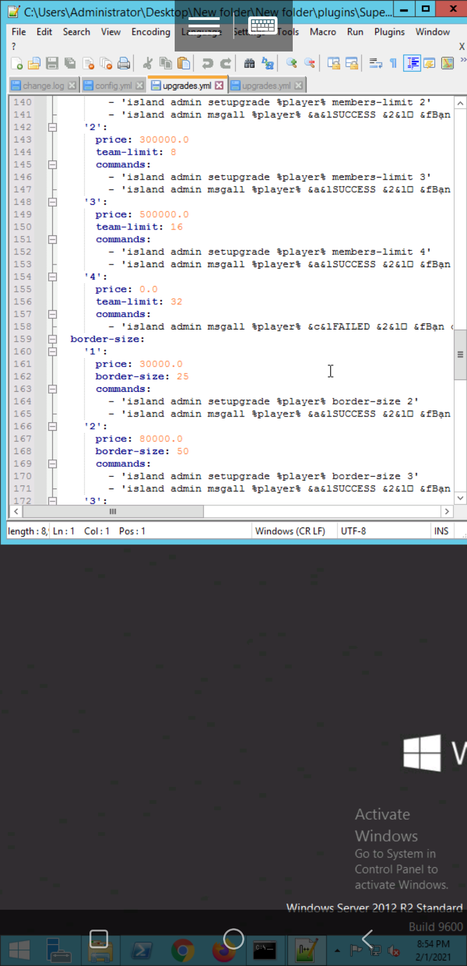Click the Undo arrow icon

(208, 64)
